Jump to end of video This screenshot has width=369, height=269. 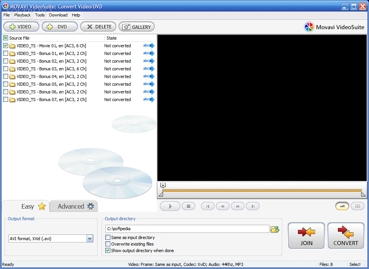coord(253,206)
